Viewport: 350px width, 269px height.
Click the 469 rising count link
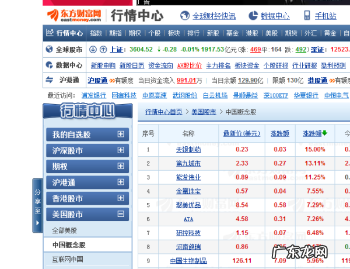[x=256, y=49]
